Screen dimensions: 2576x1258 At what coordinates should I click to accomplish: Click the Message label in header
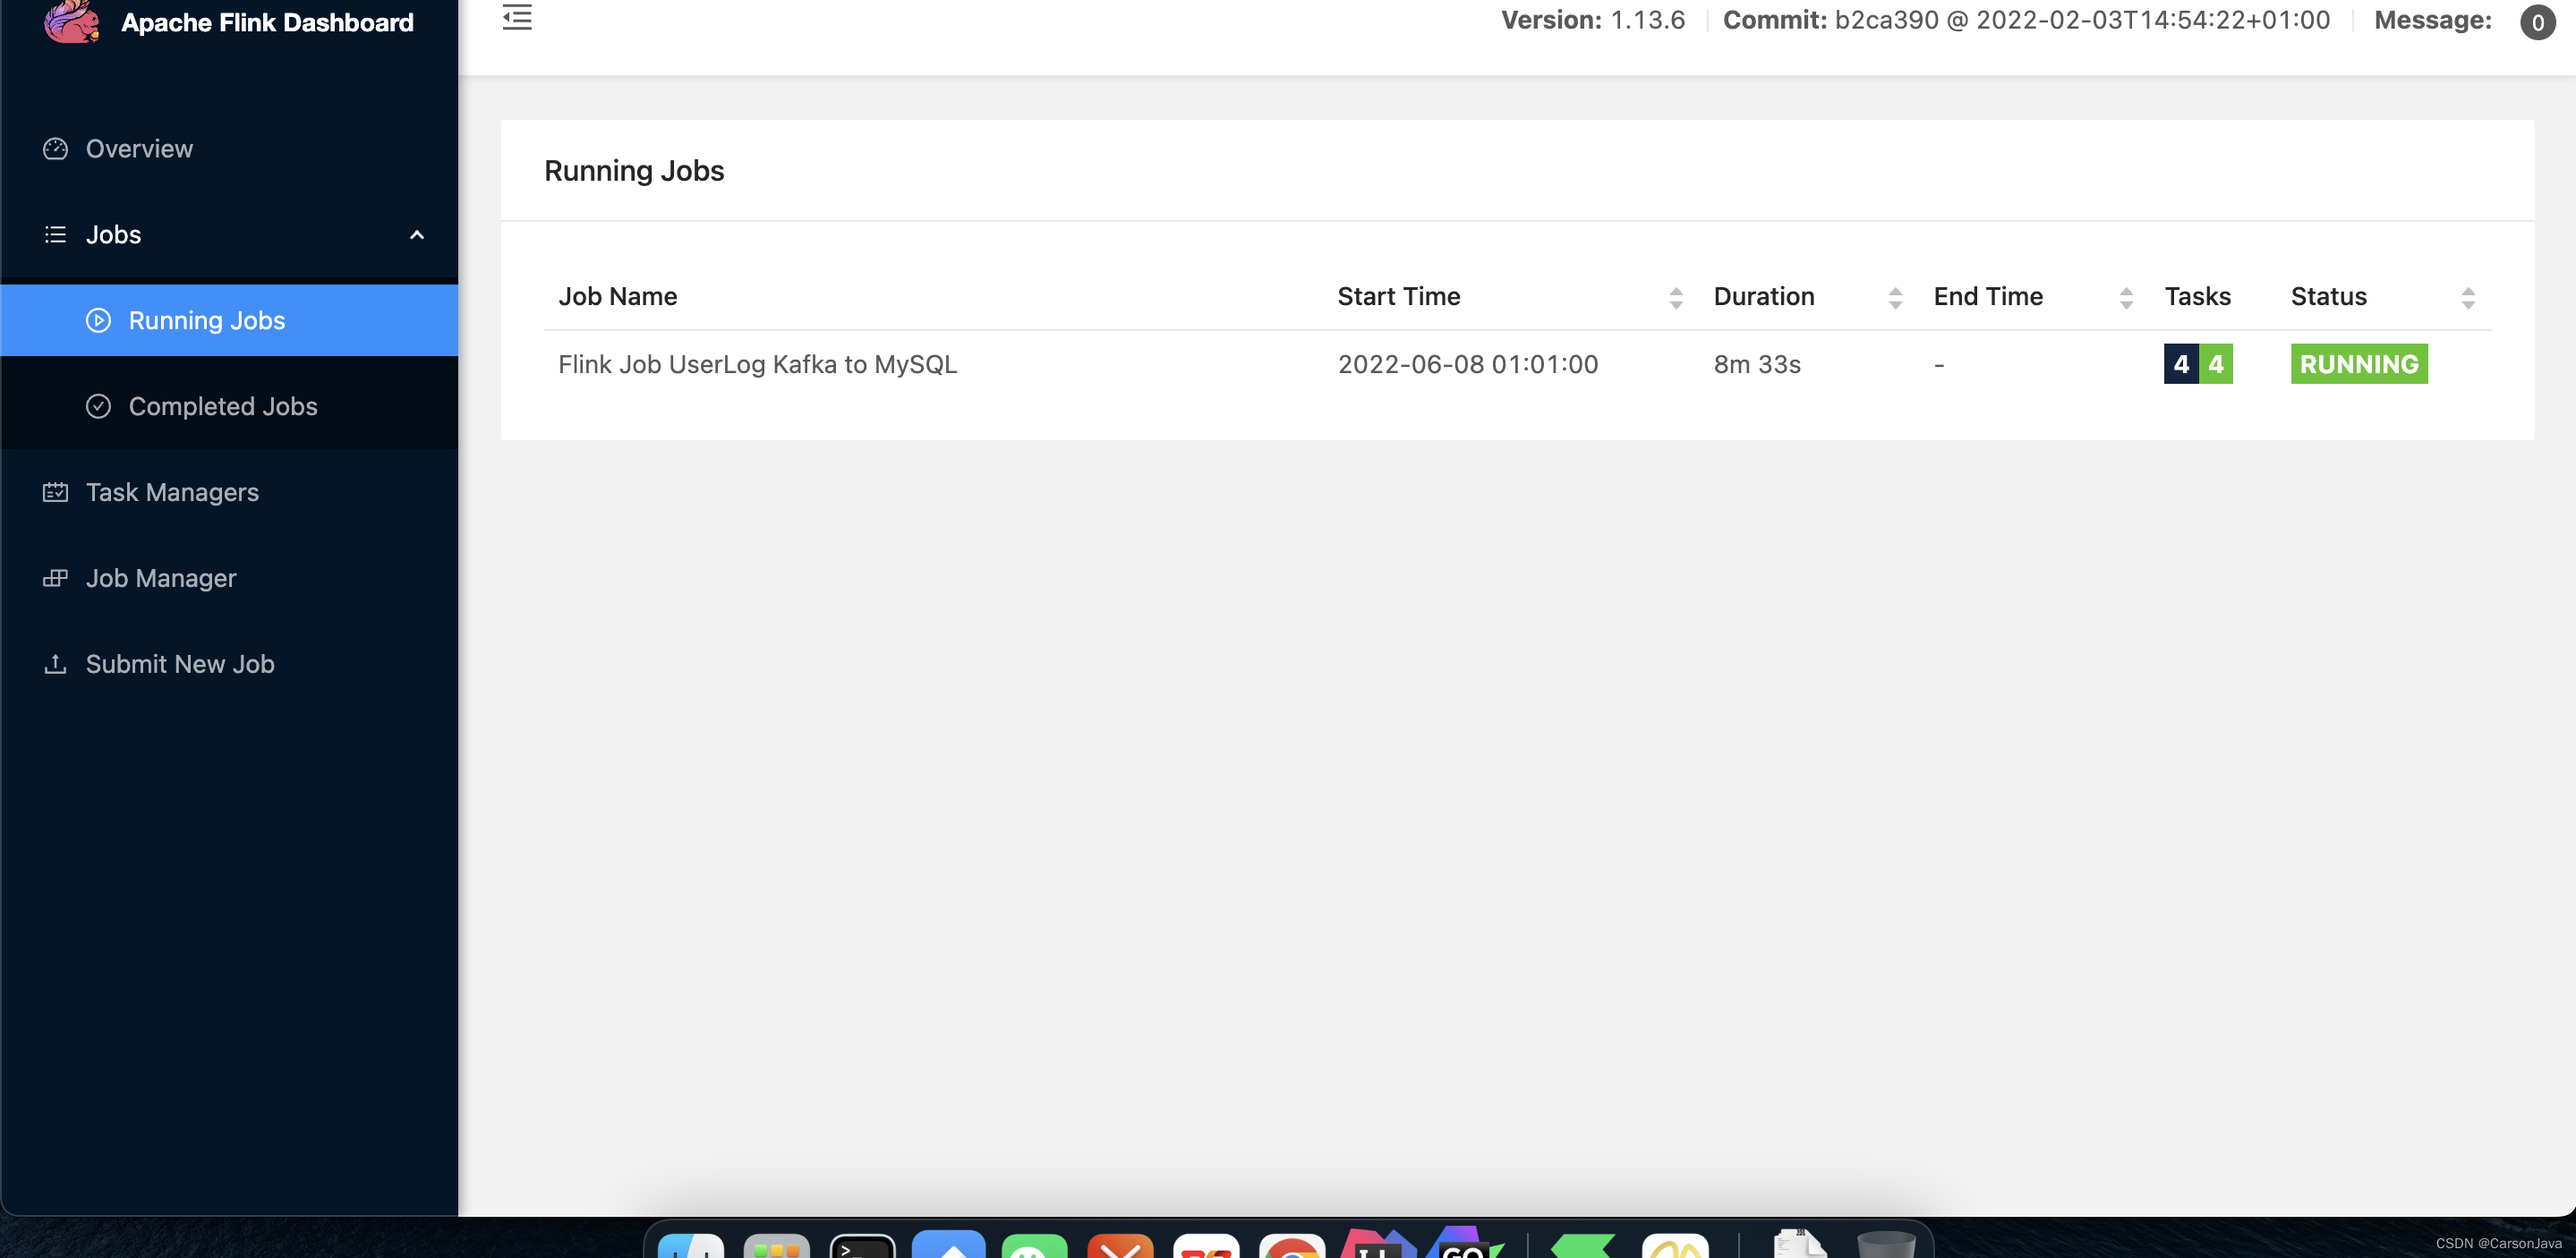2433,20
